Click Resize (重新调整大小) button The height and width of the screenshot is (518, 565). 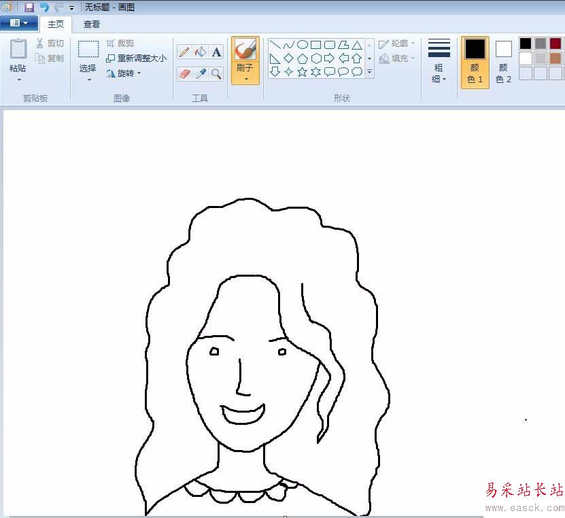tap(137, 58)
